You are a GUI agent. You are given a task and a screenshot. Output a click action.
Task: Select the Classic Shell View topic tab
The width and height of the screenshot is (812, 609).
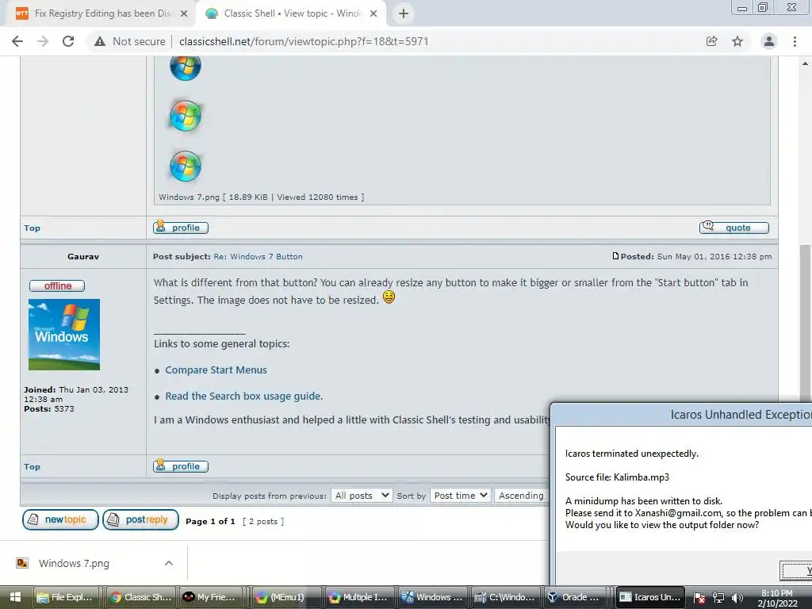click(291, 13)
